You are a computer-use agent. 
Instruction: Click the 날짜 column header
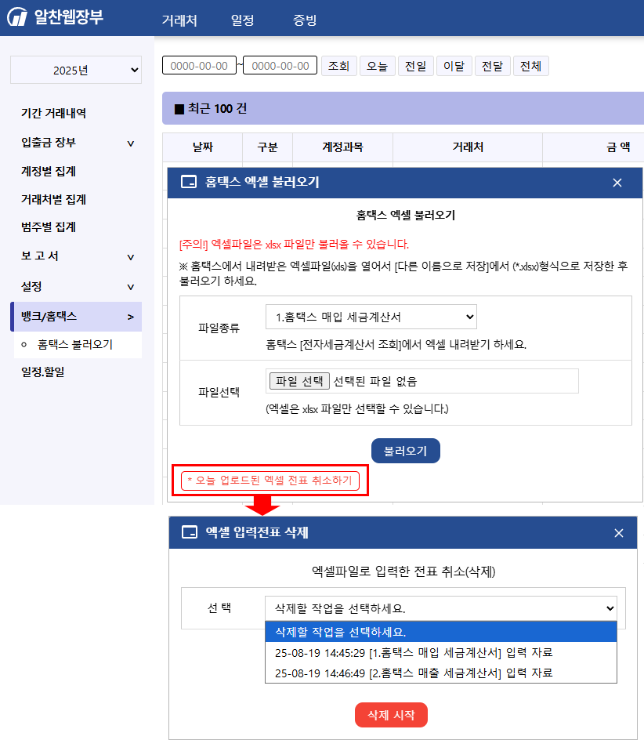[203, 147]
